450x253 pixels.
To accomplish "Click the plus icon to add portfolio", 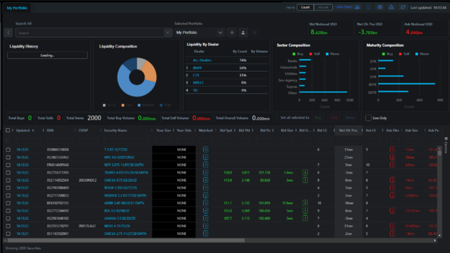I will pyautogui.click(x=232, y=33).
